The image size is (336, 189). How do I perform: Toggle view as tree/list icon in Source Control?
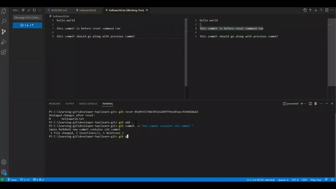23,10
